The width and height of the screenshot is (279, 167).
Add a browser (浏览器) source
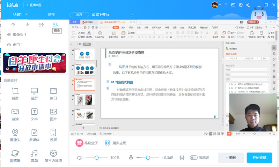[15, 156]
